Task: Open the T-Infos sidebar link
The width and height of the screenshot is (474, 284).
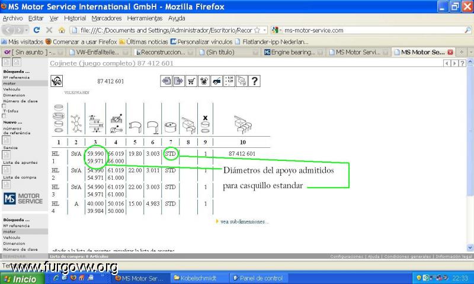Action: (x=11, y=111)
